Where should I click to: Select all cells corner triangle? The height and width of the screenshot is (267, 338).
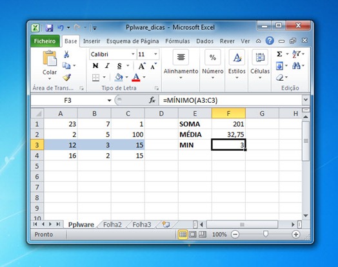tap(38, 113)
